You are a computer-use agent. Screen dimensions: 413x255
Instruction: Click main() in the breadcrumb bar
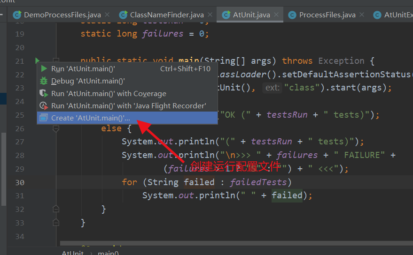tap(108, 252)
